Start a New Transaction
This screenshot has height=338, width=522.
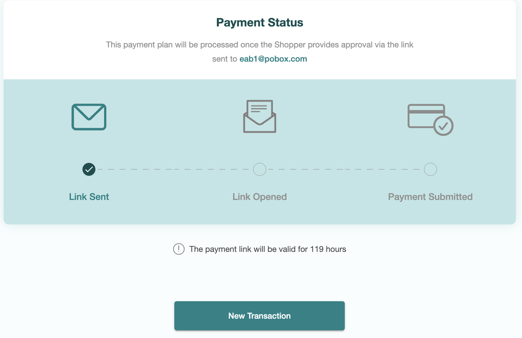(259, 316)
